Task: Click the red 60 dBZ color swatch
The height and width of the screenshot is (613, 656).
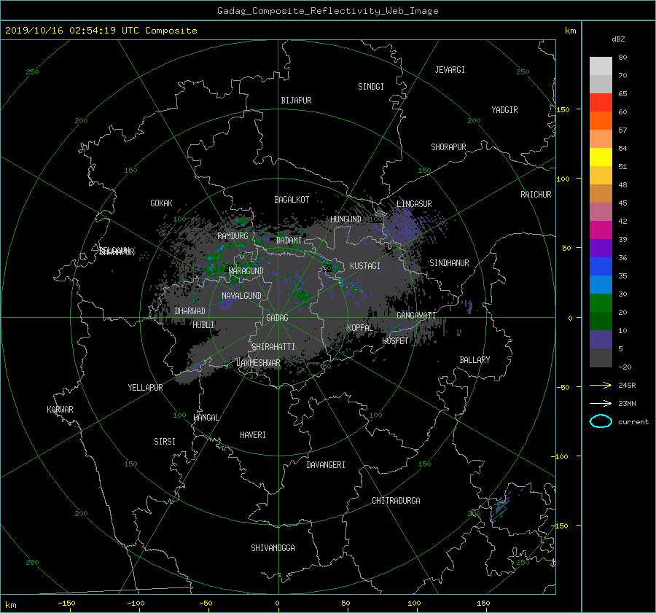Action: pyautogui.click(x=601, y=102)
